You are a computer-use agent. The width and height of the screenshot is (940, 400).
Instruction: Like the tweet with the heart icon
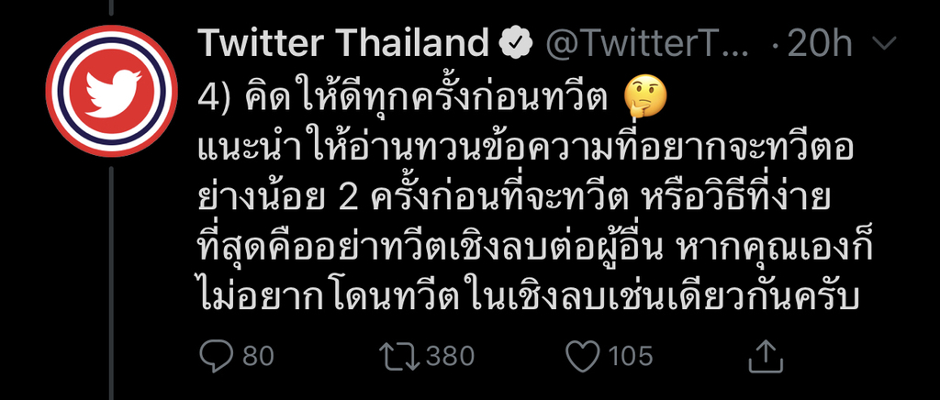coord(584,354)
